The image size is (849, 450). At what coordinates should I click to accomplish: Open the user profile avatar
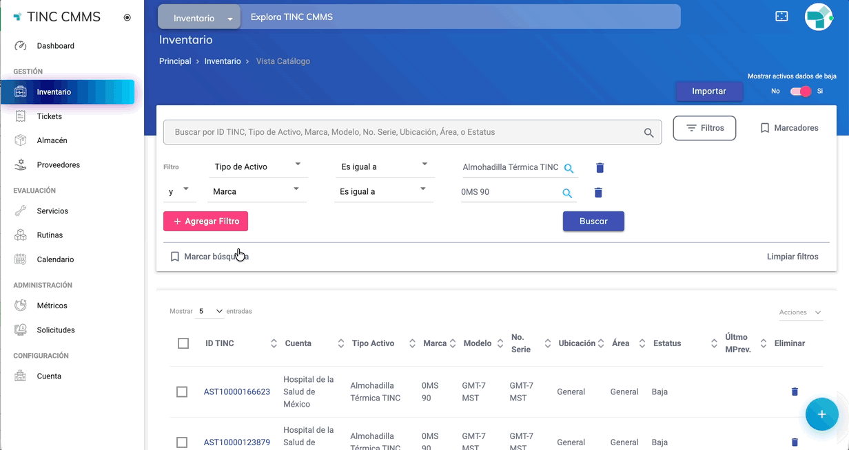pos(819,17)
